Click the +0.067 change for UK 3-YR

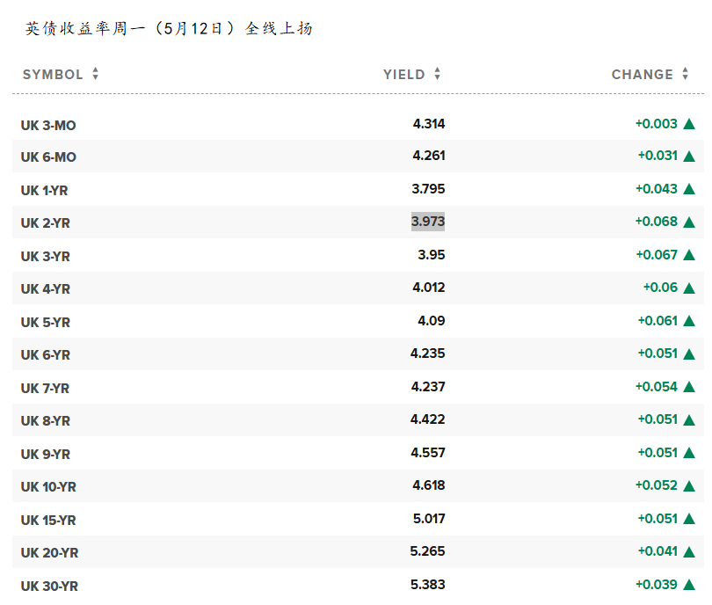(x=657, y=255)
